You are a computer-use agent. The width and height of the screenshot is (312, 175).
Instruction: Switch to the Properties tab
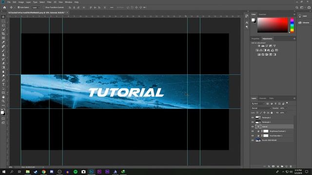point(255,39)
